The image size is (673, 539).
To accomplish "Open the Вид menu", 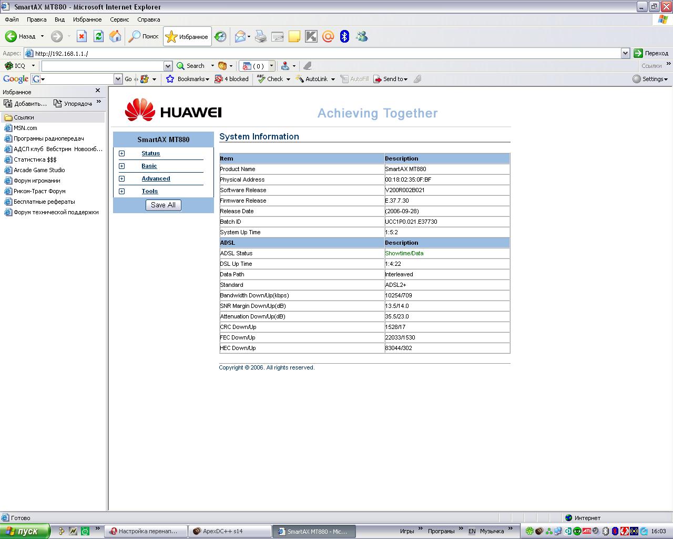I will click(60, 19).
